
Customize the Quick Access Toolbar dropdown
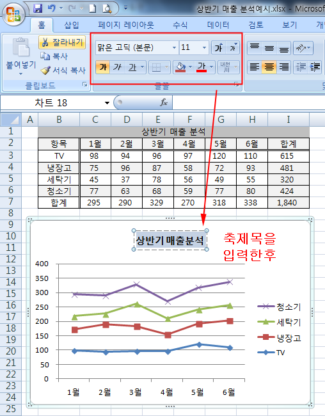(x=126, y=8)
